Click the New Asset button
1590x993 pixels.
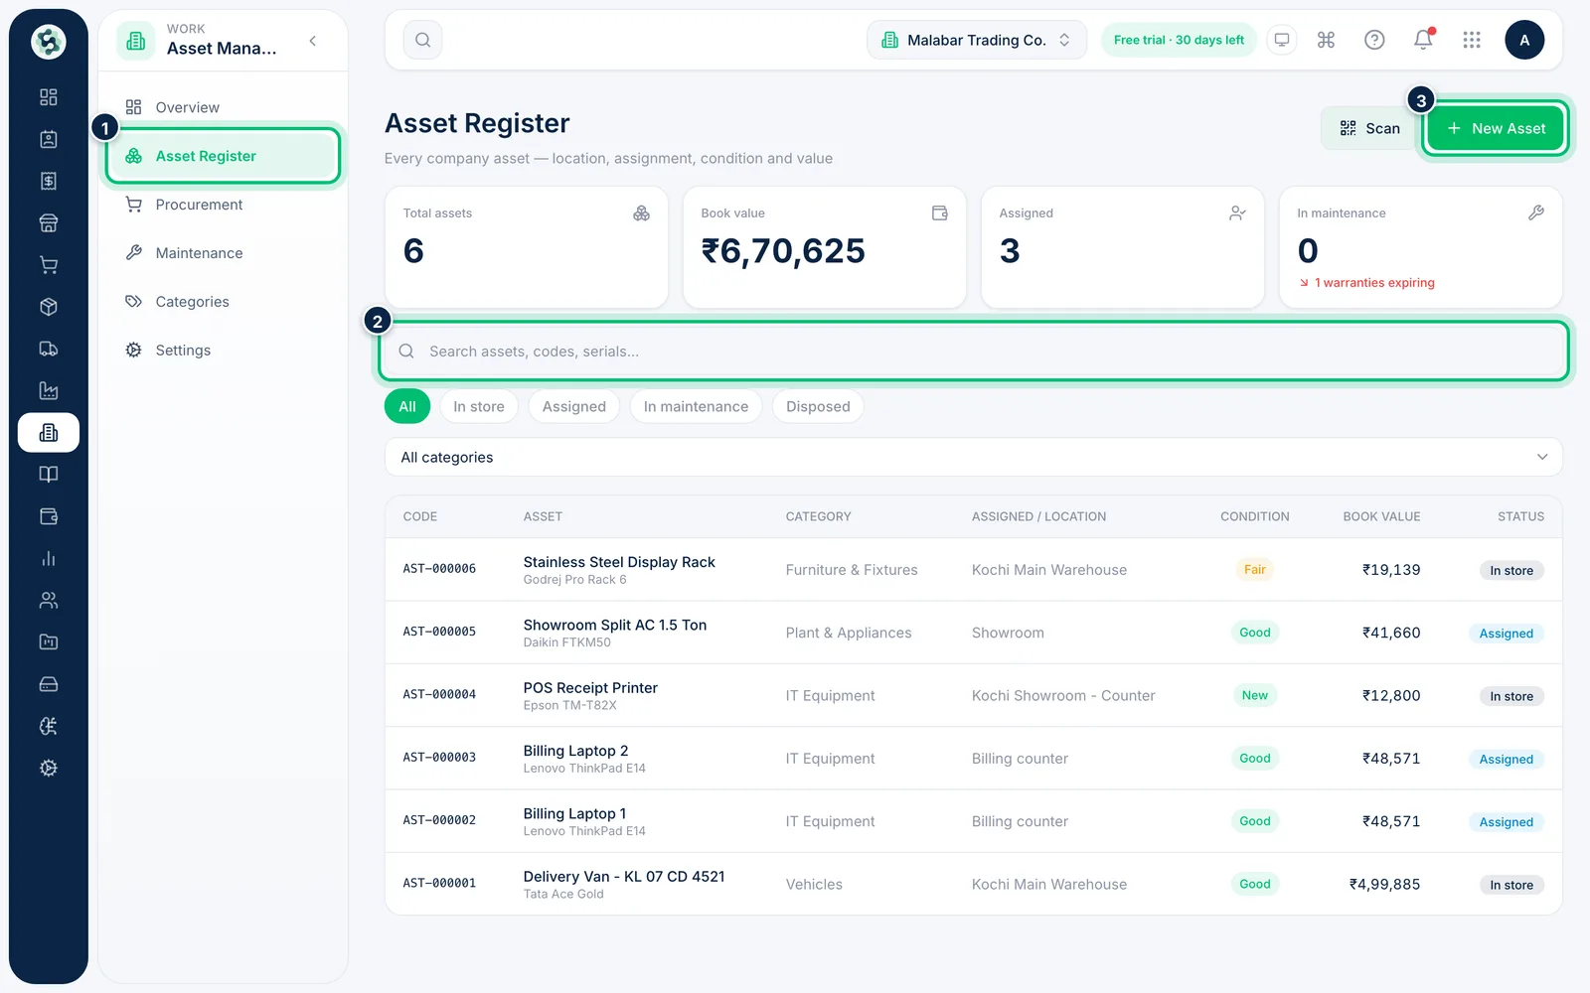click(x=1496, y=128)
